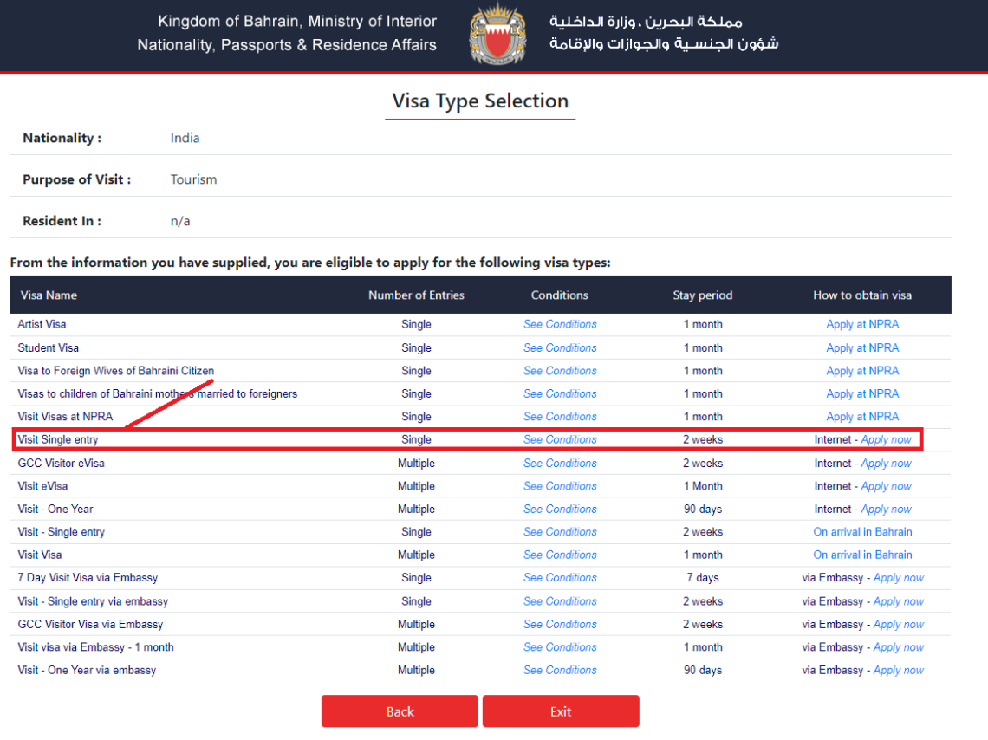Screen dimensions: 988x740
Task: Open conditions for the Artist Visa
Action: (559, 324)
